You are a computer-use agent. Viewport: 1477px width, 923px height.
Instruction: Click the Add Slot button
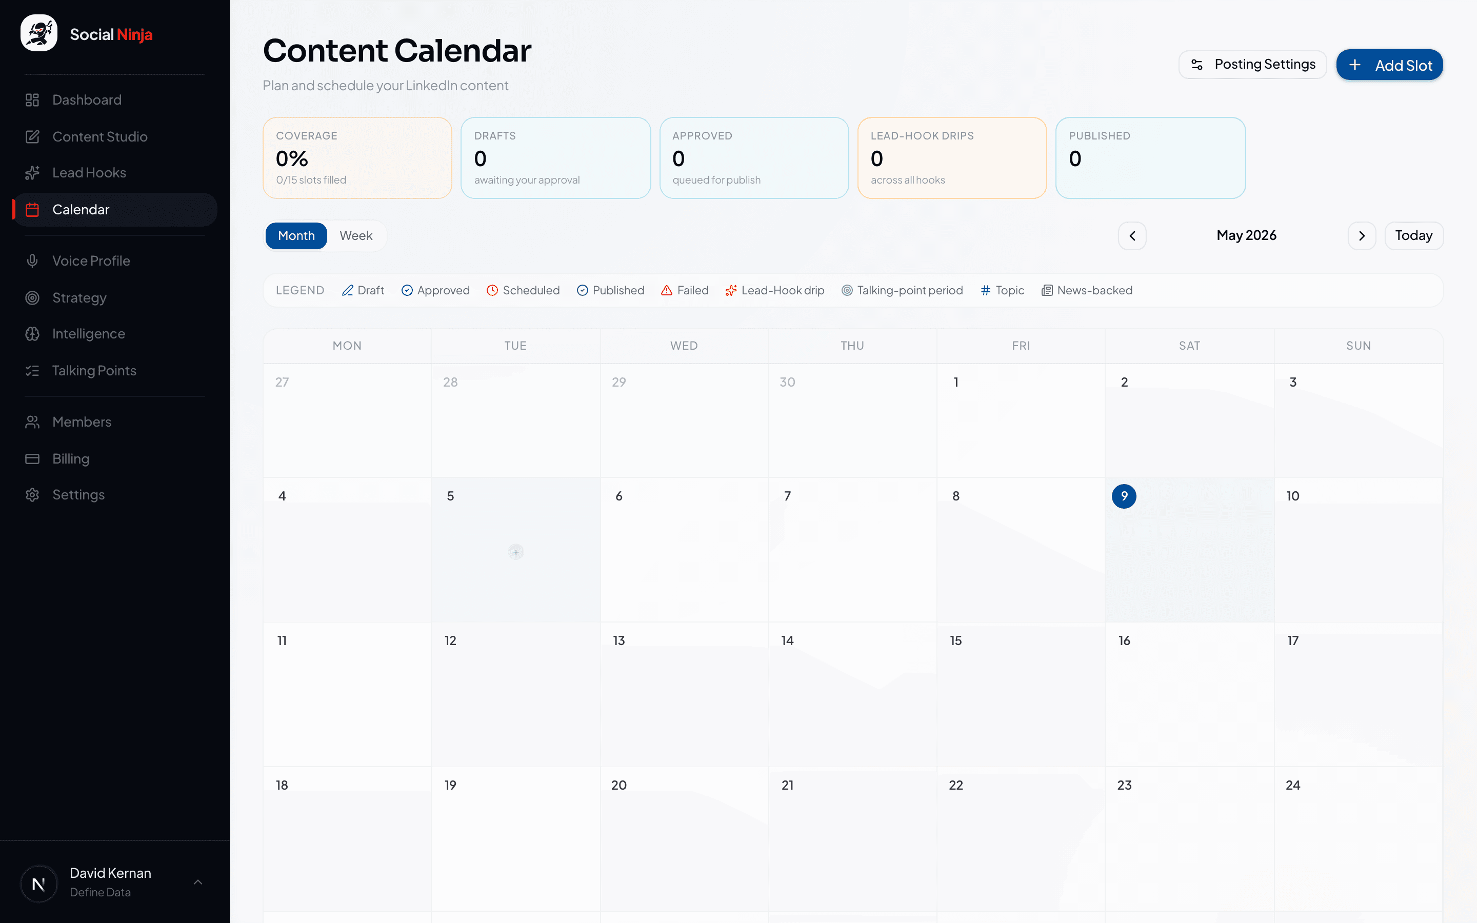[x=1390, y=65]
